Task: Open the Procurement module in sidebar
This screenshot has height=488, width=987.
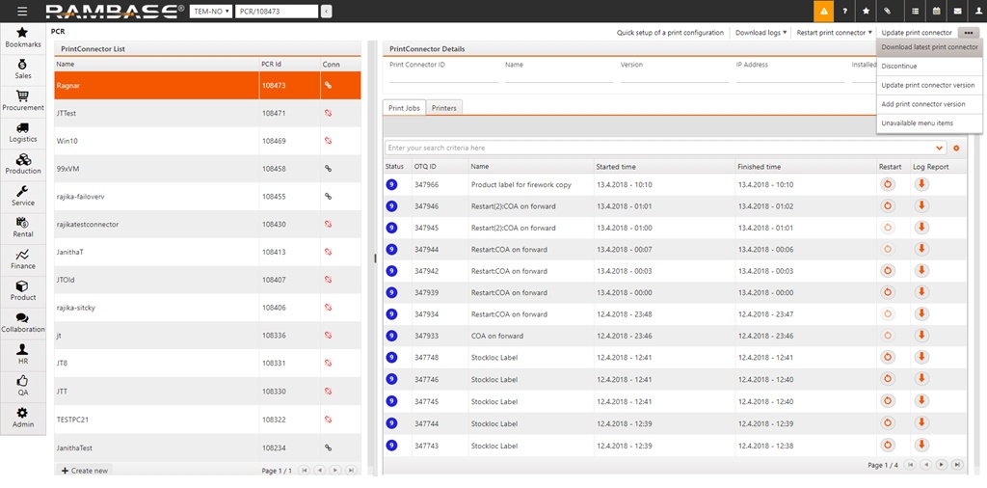Action: 22,100
